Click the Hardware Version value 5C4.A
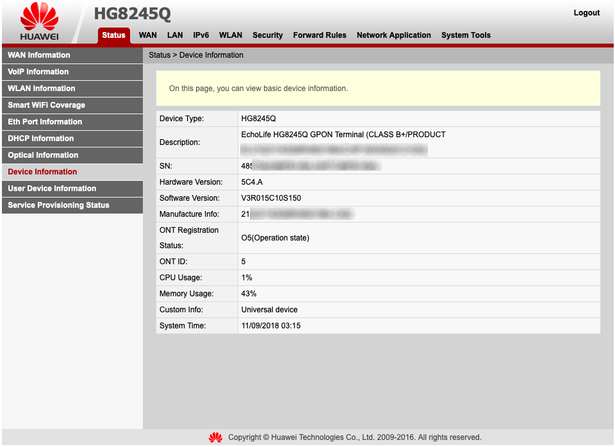This screenshot has width=615, height=447. coord(252,182)
